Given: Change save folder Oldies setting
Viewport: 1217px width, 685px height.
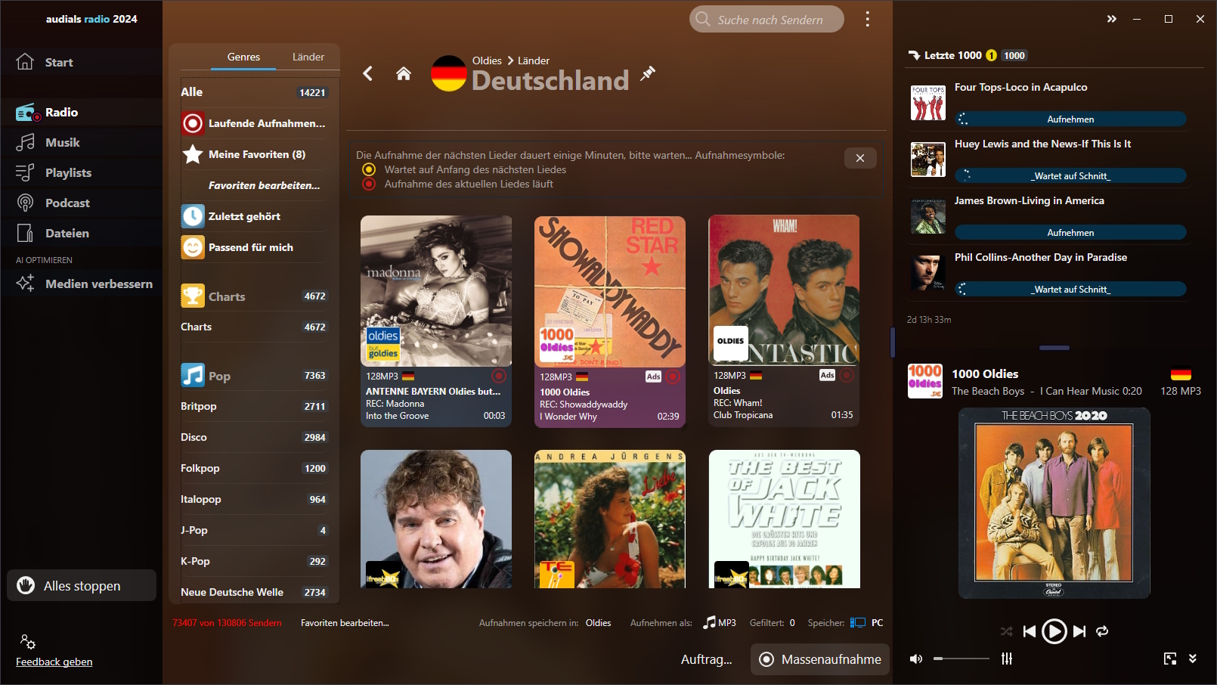Looking at the screenshot, I should 598,623.
